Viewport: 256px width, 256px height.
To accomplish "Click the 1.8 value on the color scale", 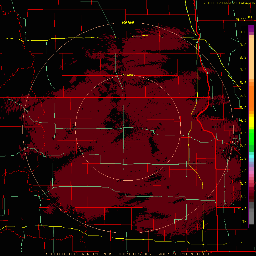I will pos(243,158).
